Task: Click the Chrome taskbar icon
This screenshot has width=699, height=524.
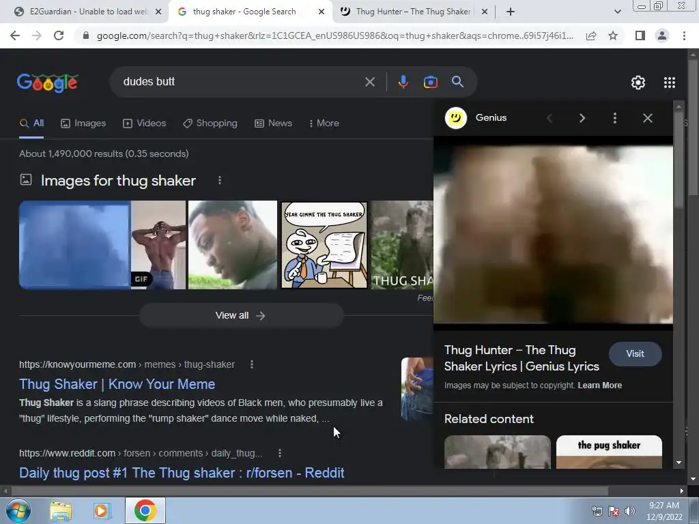Action: pyautogui.click(x=145, y=510)
